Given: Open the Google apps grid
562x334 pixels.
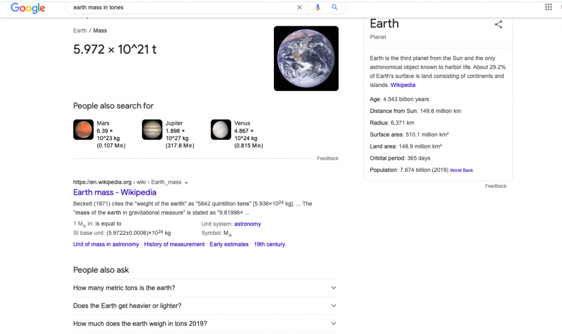Looking at the screenshot, I should pyautogui.click(x=548, y=6).
